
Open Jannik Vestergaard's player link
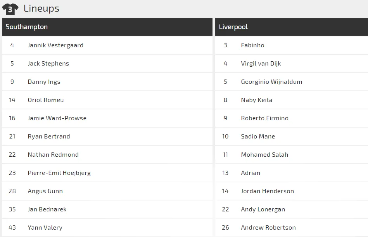point(55,45)
